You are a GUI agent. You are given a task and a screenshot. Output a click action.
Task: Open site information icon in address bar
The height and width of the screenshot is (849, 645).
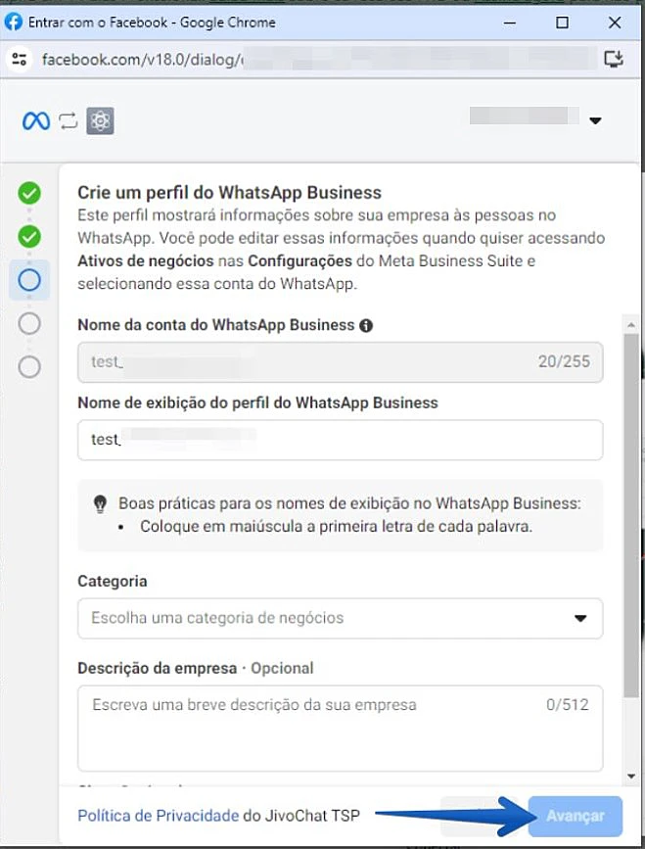(x=20, y=59)
